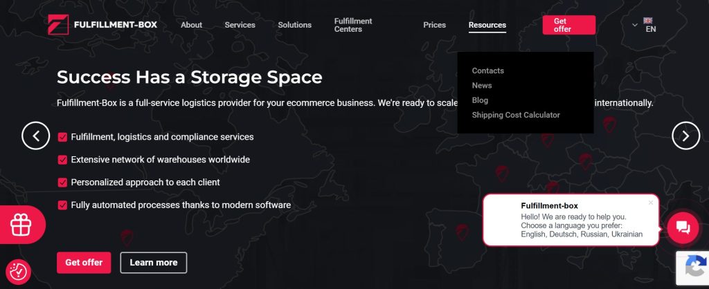The width and height of the screenshot is (709, 289).
Task: Click the clock checkmark widget icon
Action: (18, 272)
